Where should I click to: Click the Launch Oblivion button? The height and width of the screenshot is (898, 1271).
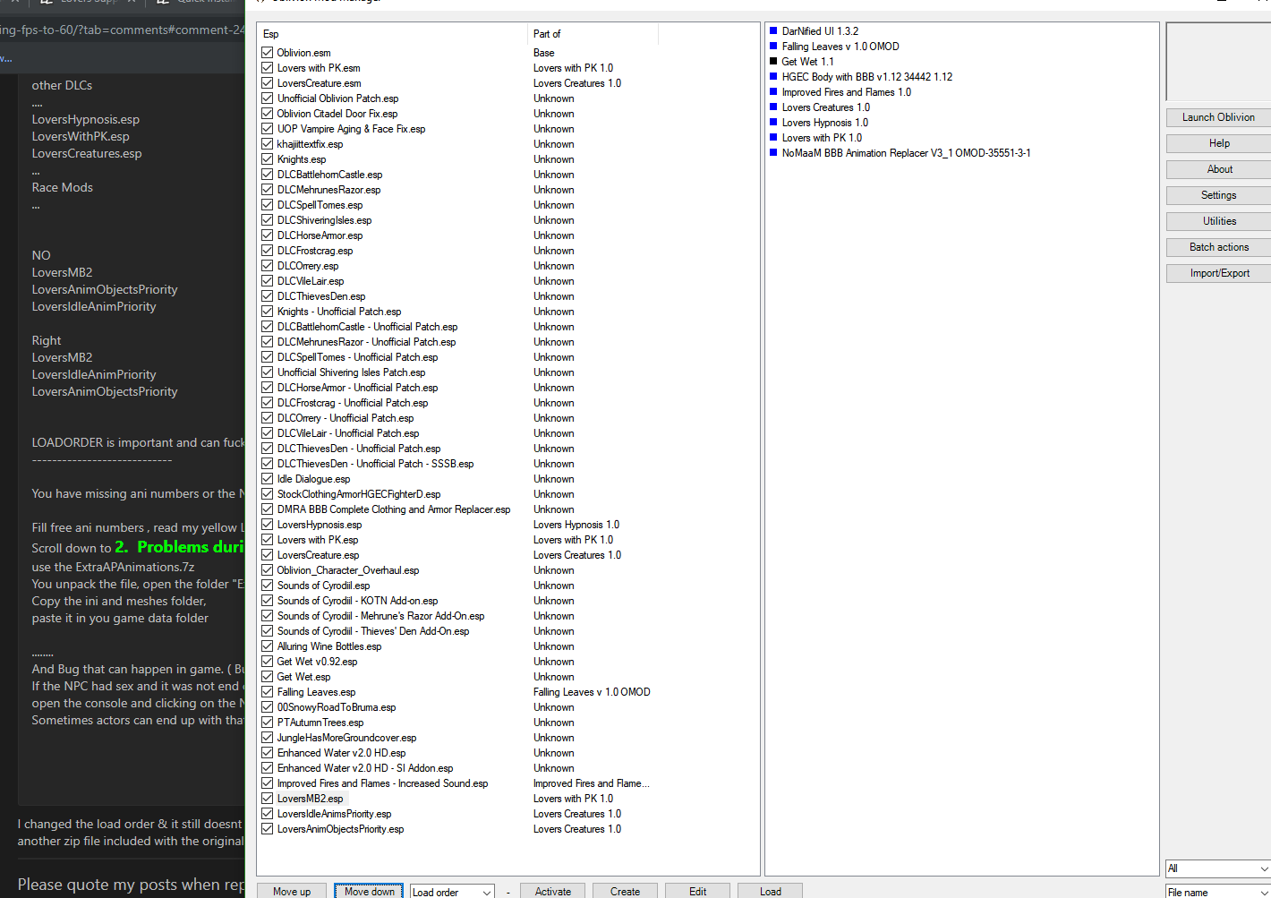tap(1218, 117)
